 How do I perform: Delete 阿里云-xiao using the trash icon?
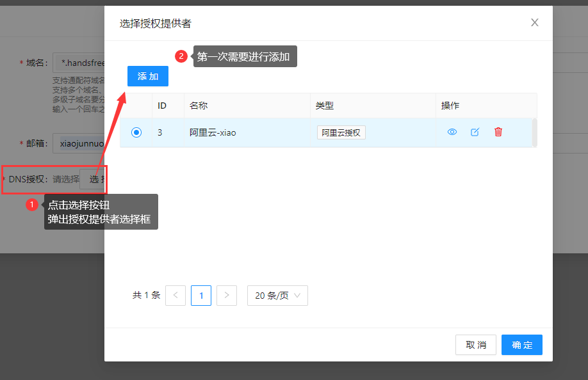tap(498, 132)
